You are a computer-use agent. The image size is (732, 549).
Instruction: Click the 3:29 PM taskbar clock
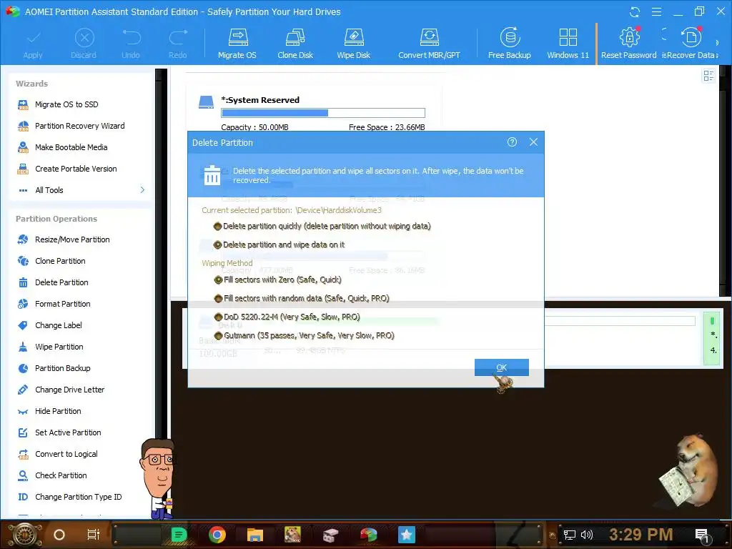(641, 535)
